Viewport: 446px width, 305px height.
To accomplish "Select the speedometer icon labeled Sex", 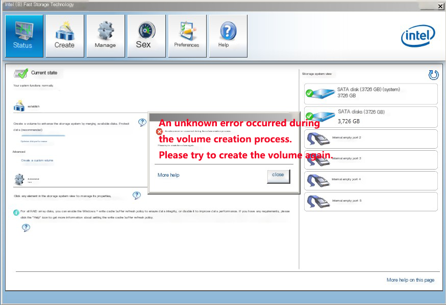I will (146, 36).
